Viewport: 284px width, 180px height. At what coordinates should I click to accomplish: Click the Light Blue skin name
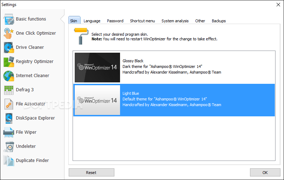coord(131,93)
